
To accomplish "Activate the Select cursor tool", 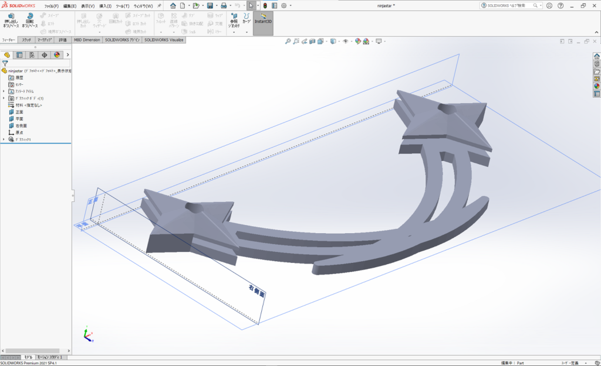I will pos(251,6).
